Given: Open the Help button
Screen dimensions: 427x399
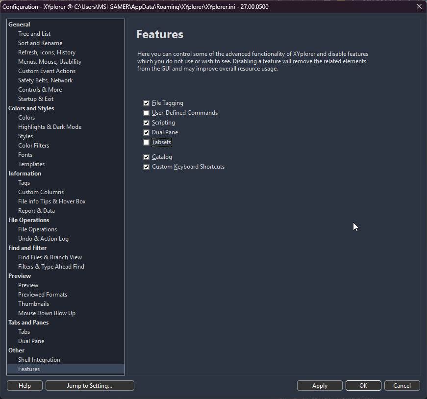Looking at the screenshot, I should click(x=25, y=386).
